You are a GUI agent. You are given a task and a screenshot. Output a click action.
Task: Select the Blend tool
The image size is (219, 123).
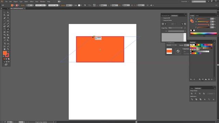pyautogui.click(x=8, y=40)
